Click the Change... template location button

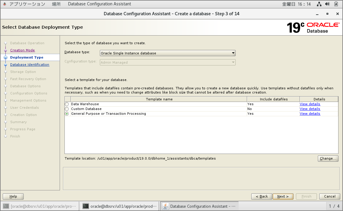(x=328, y=158)
